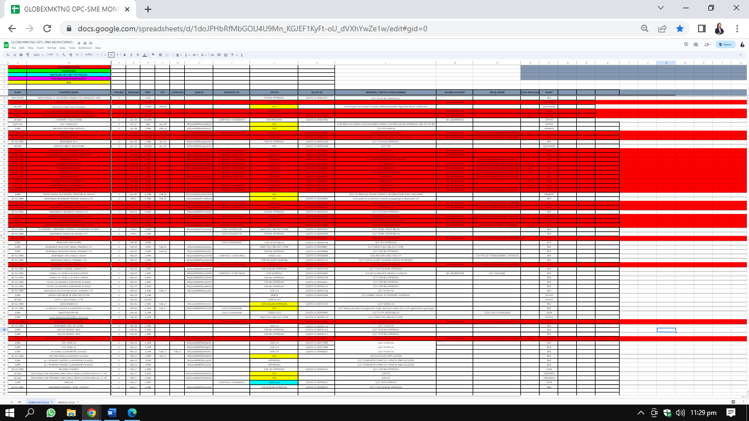749x421 pixels.
Task: Open the Windows Start menu
Action: [10, 412]
